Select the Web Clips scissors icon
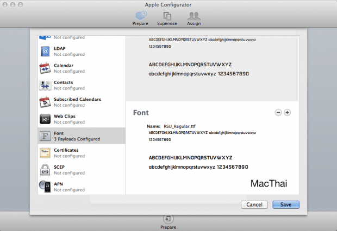337x231 pixels. [45, 119]
